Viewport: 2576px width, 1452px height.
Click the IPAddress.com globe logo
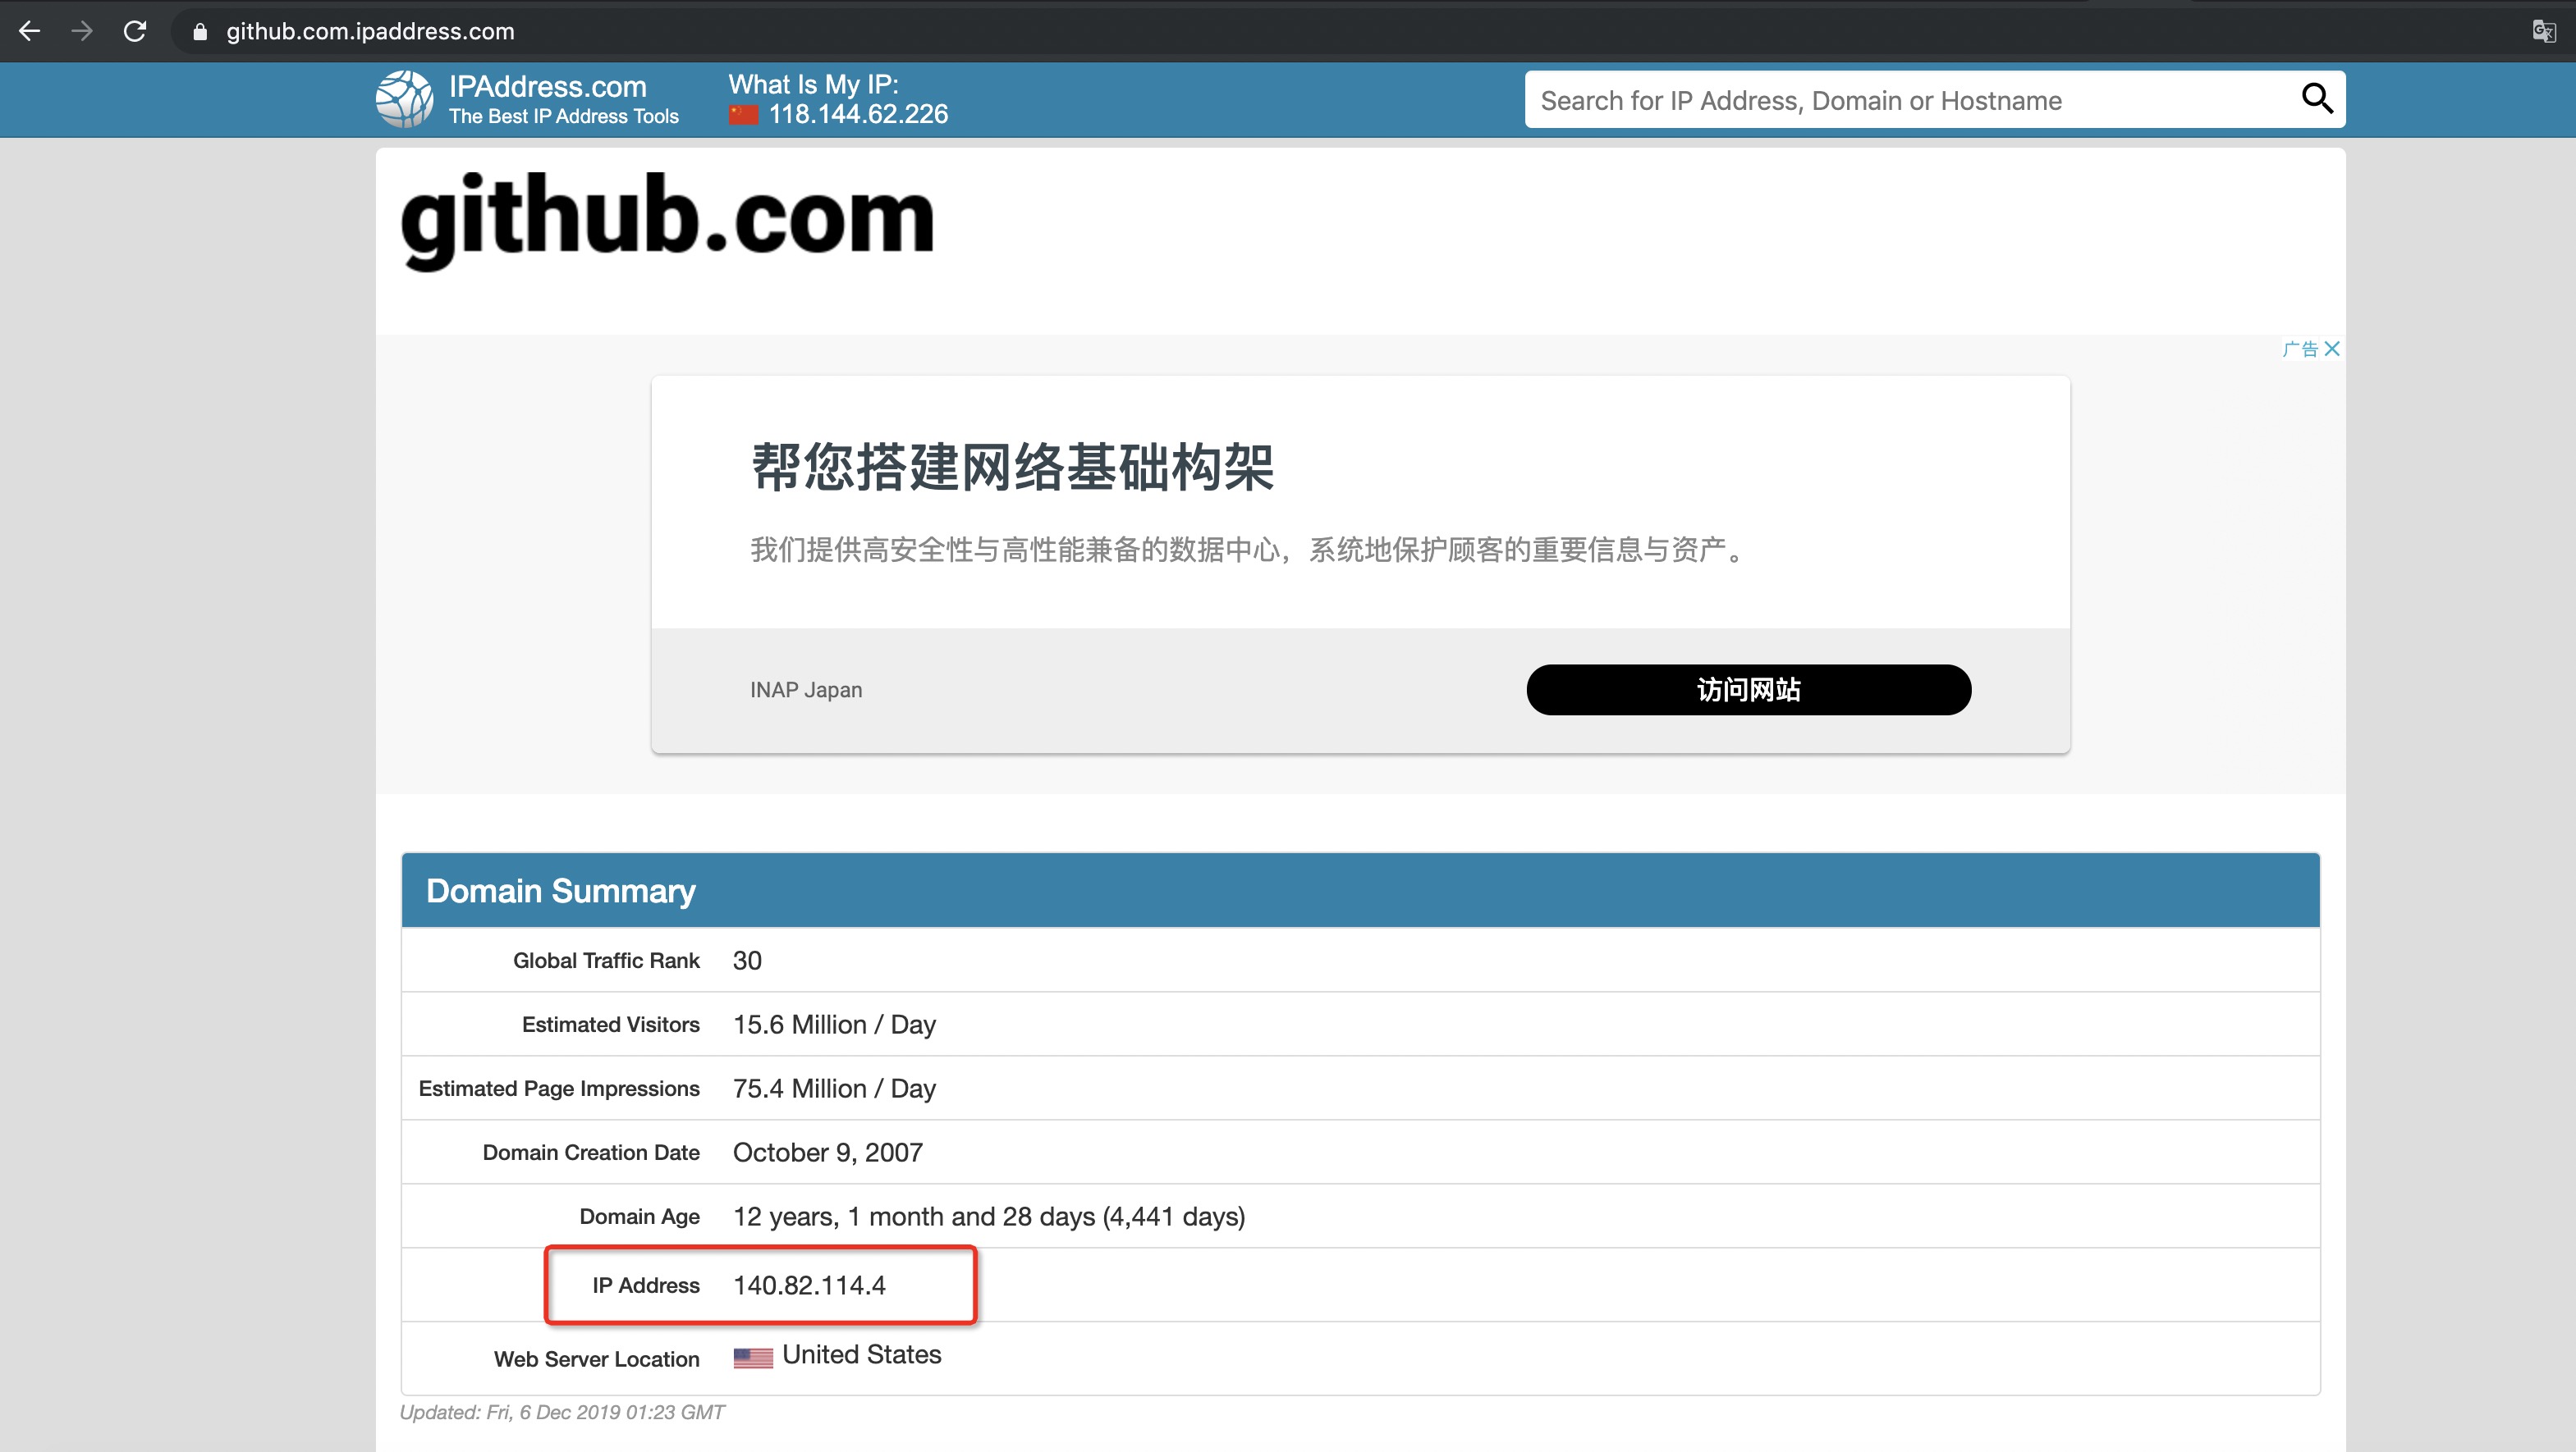tap(404, 99)
